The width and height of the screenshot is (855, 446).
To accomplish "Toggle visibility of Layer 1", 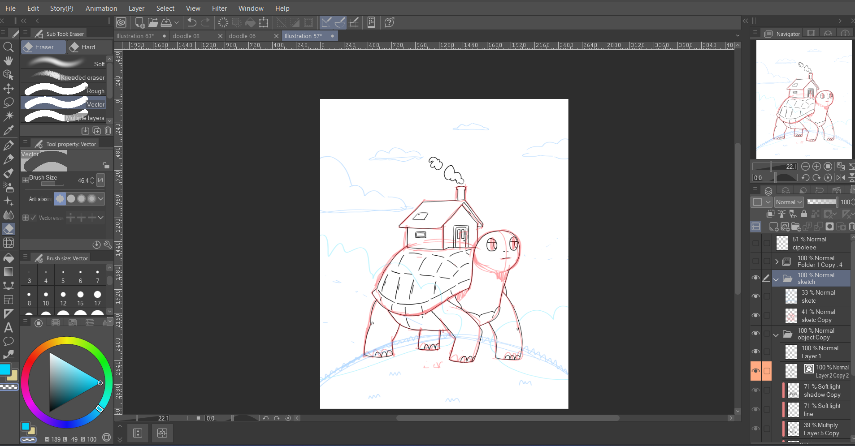I will pos(755,352).
